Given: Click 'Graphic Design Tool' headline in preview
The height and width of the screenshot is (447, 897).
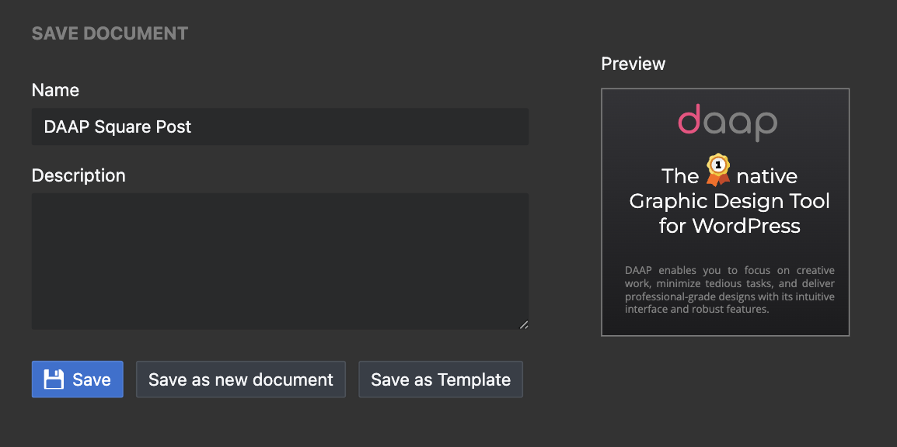Looking at the screenshot, I should point(729,201).
